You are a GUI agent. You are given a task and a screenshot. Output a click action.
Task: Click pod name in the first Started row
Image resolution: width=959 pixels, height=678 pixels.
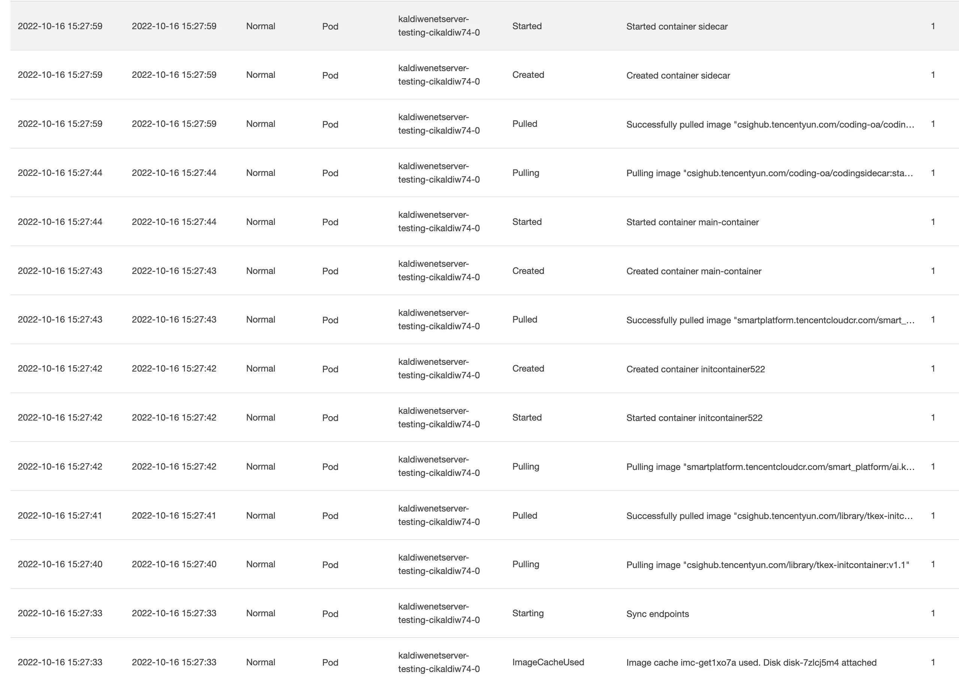[439, 25]
